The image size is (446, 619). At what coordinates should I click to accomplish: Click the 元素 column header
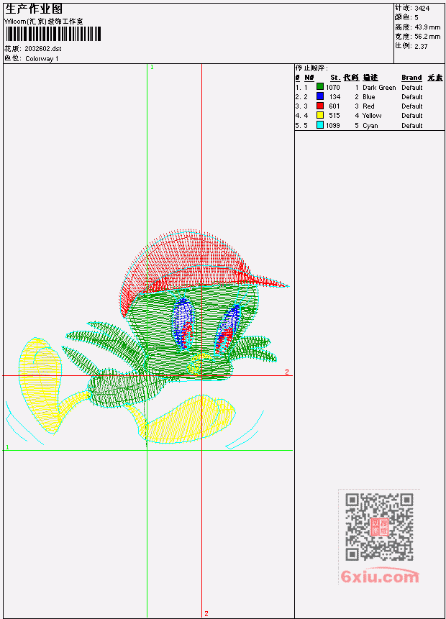435,78
